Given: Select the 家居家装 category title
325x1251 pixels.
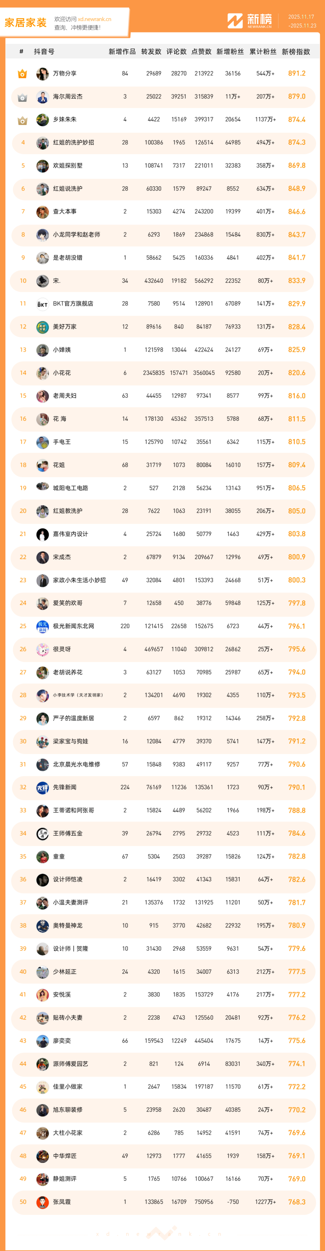Looking at the screenshot, I should (25, 23).
